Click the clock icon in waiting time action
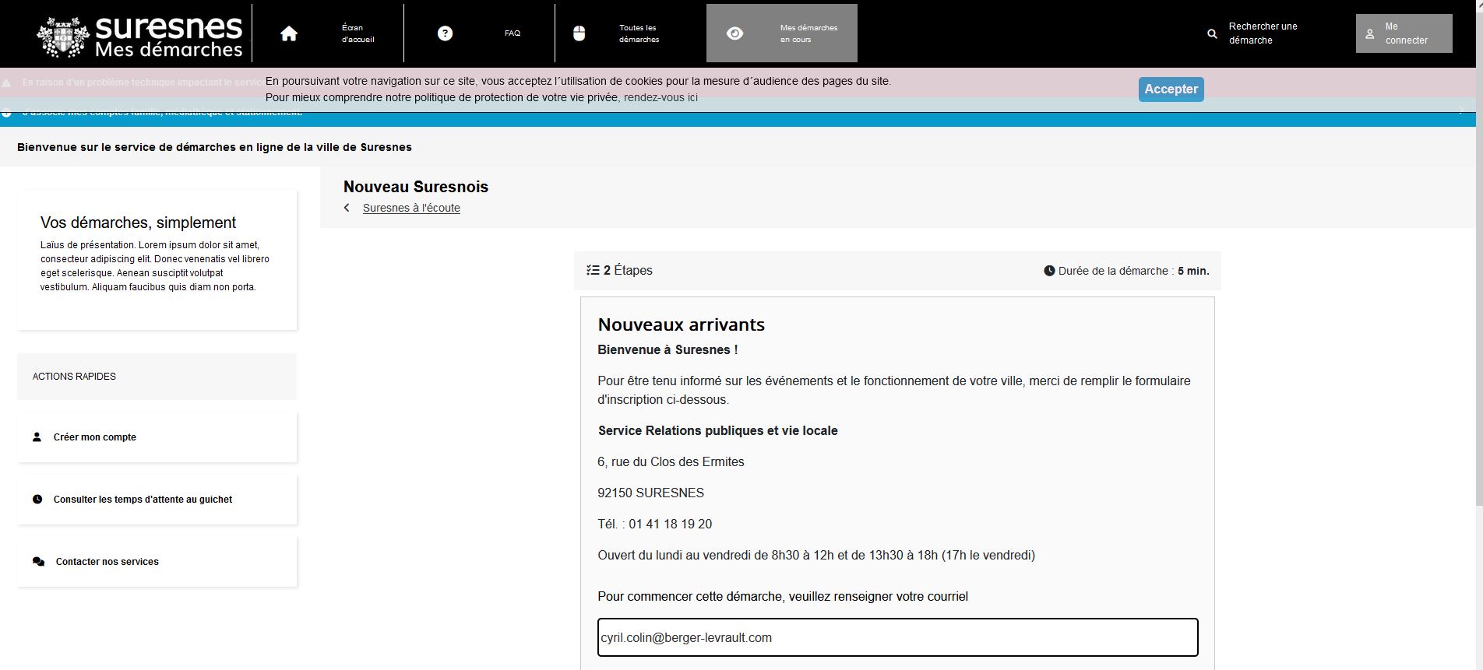The width and height of the screenshot is (1483, 670). (x=37, y=500)
